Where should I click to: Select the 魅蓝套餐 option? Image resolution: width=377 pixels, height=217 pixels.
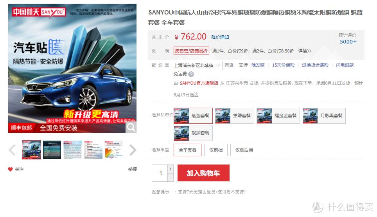coord(193,116)
